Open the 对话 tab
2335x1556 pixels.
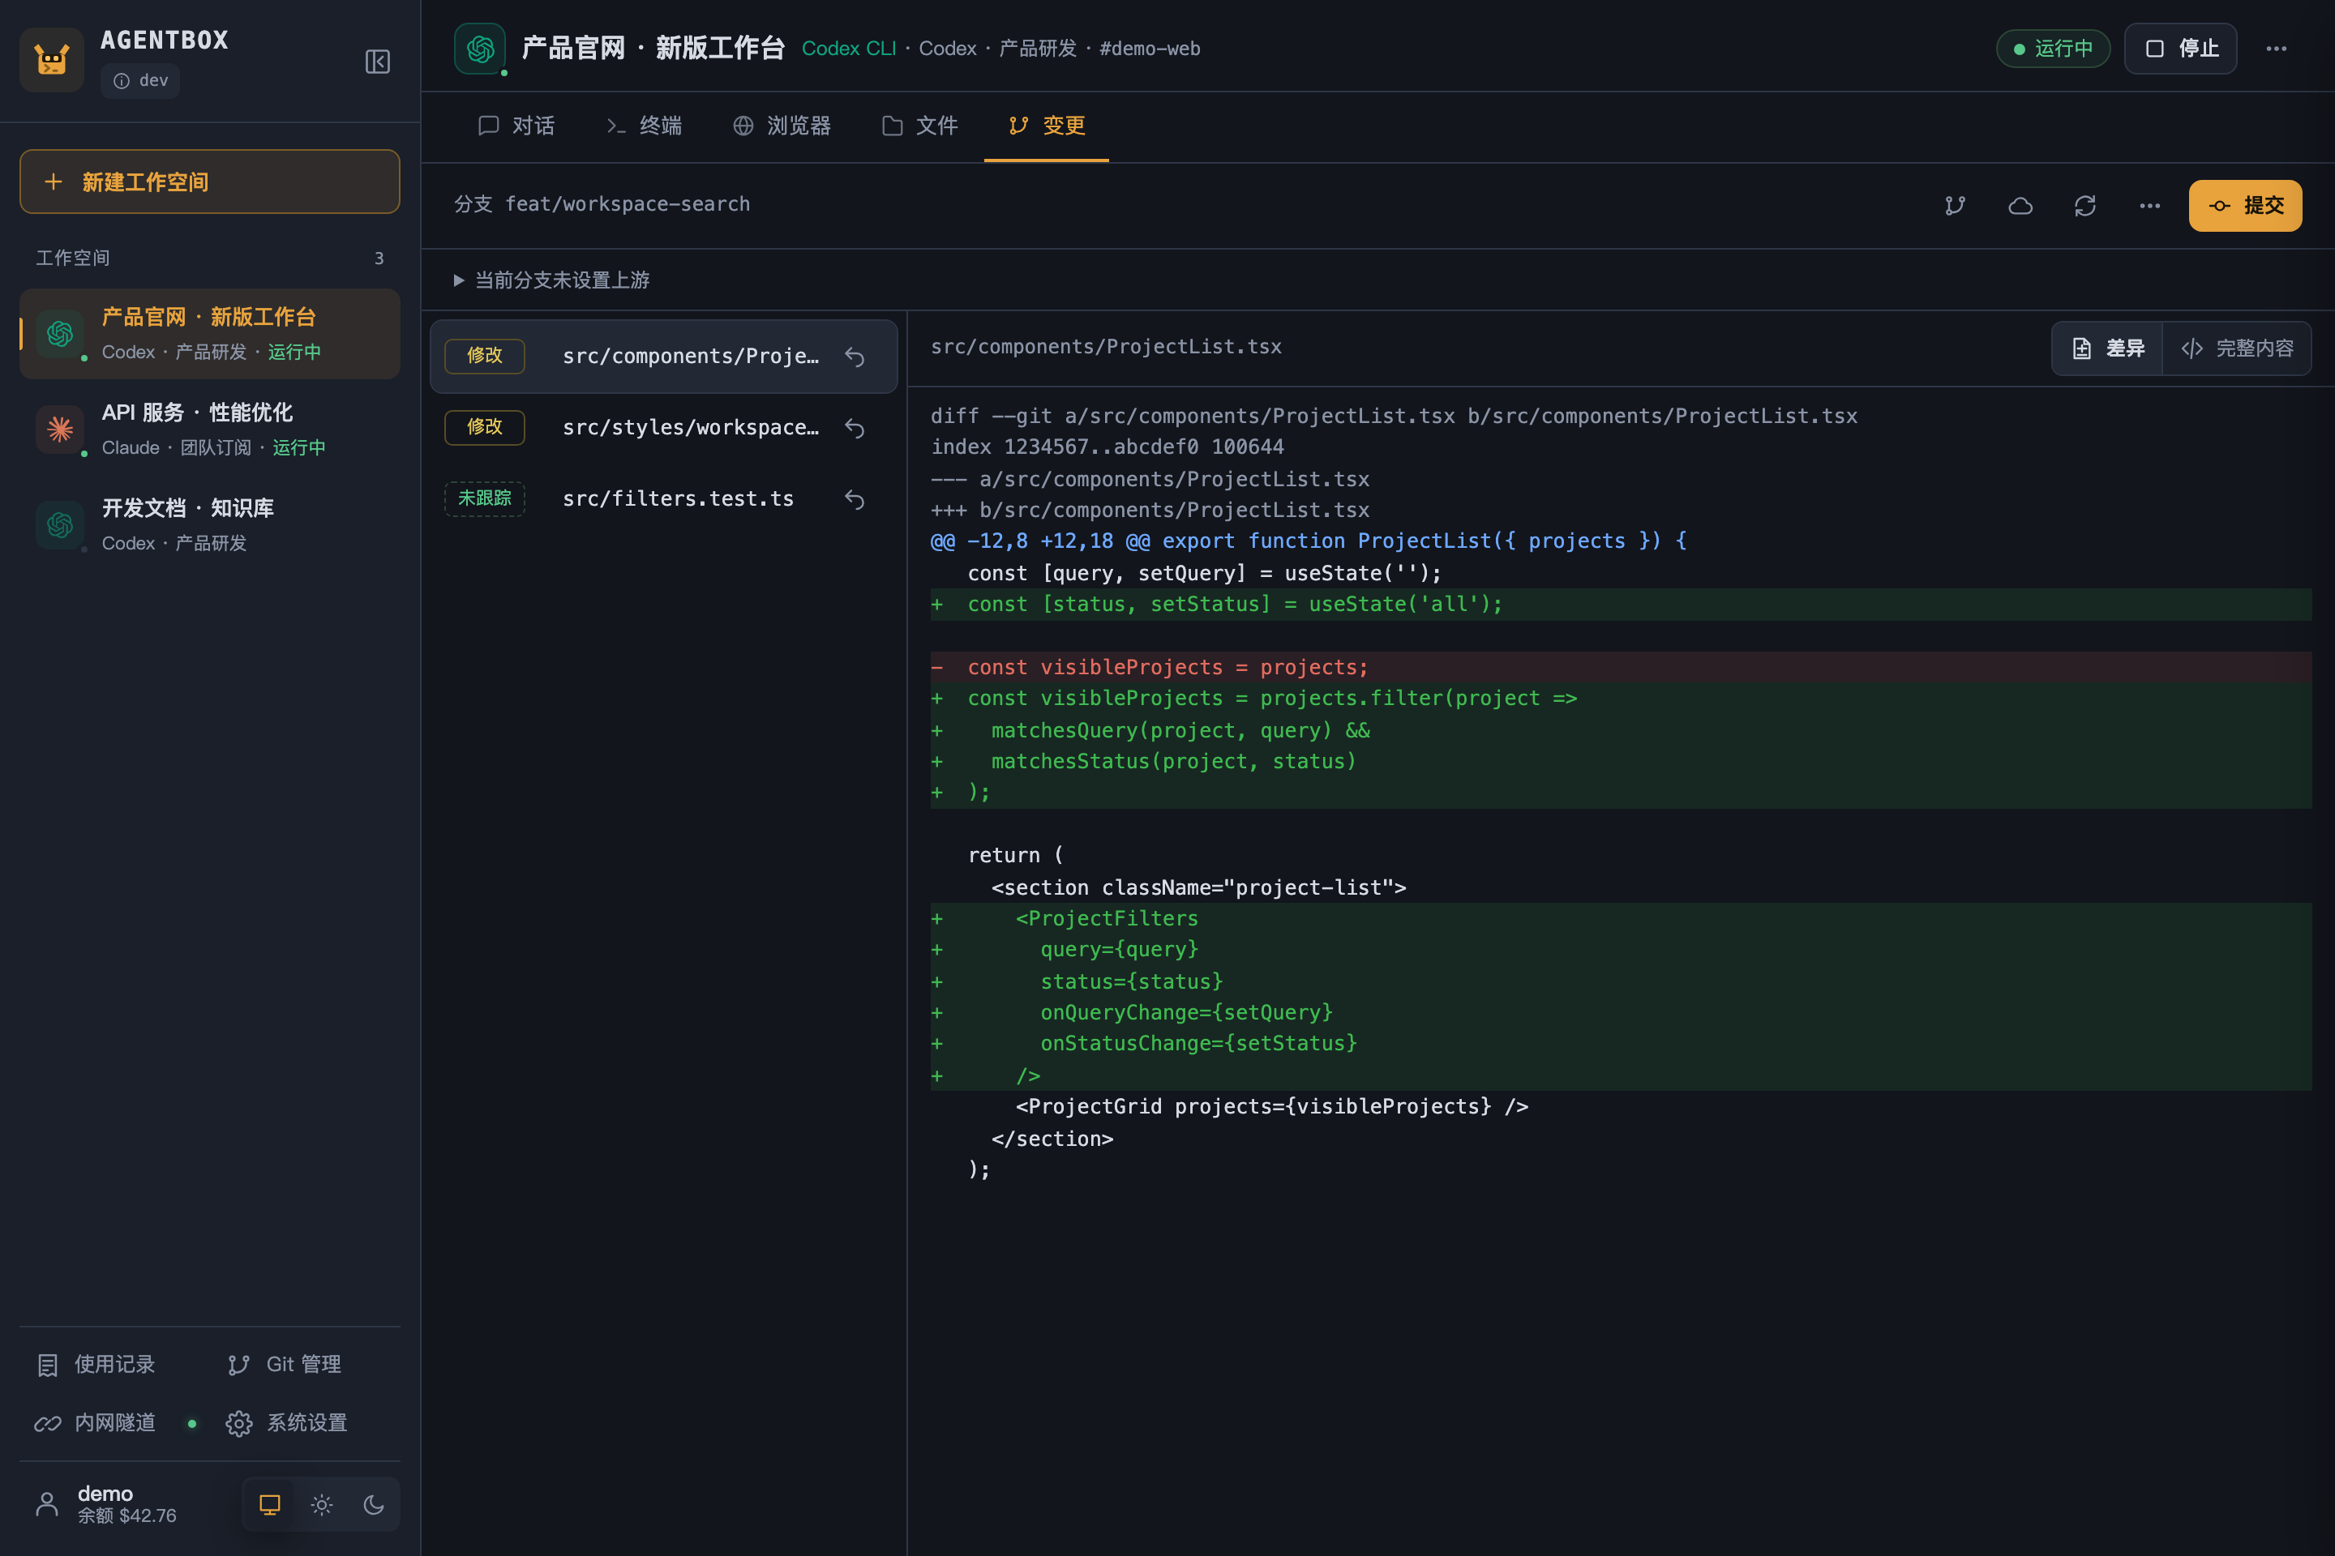pyautogui.click(x=516, y=126)
